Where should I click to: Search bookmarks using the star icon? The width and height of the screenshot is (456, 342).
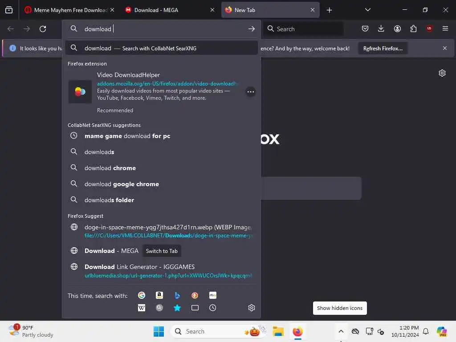click(177, 308)
